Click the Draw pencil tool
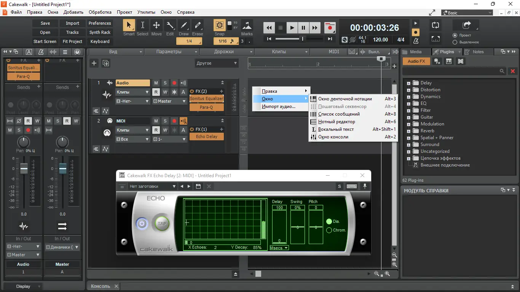The image size is (520, 292). 184,25
